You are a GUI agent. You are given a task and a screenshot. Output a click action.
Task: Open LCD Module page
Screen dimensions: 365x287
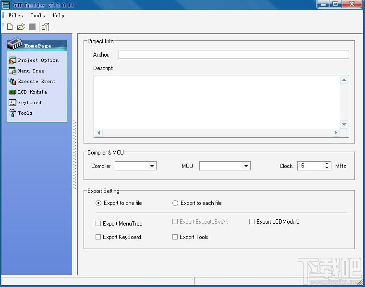tap(32, 92)
